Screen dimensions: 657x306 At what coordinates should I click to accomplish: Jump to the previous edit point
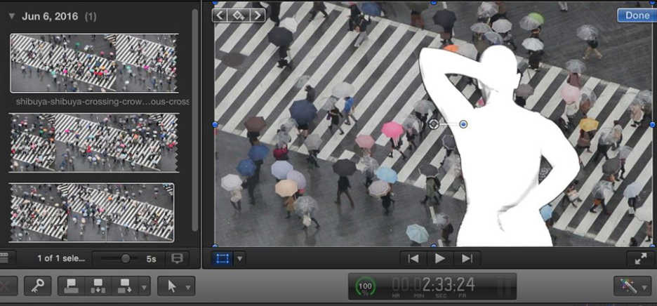413,258
